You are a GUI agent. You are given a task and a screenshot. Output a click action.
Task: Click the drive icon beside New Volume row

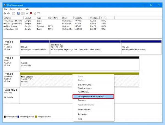(5, 26)
